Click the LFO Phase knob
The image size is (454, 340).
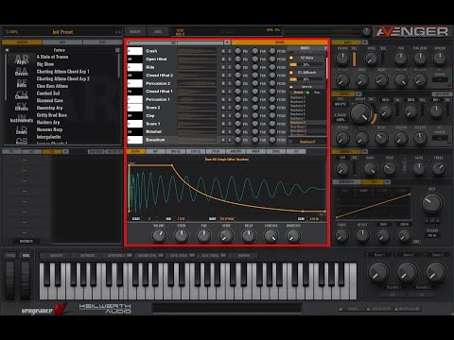point(341,235)
